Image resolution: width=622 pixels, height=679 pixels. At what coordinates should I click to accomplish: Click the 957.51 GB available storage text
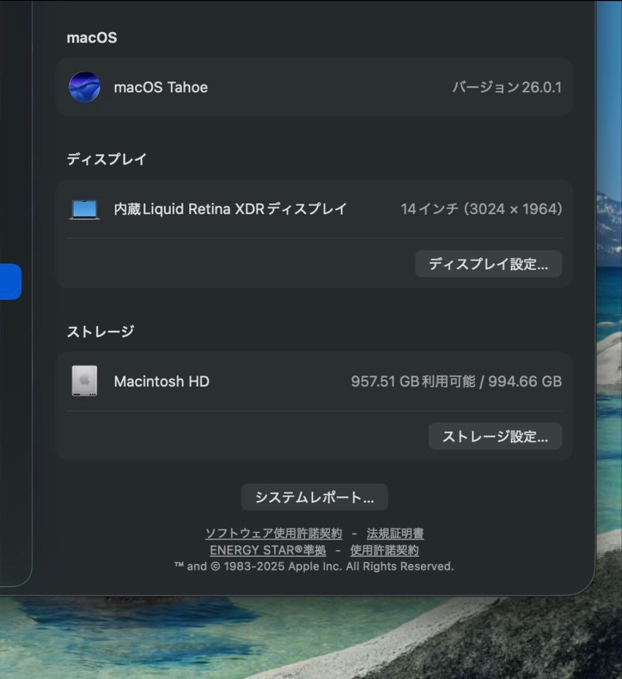pyautogui.click(x=457, y=381)
